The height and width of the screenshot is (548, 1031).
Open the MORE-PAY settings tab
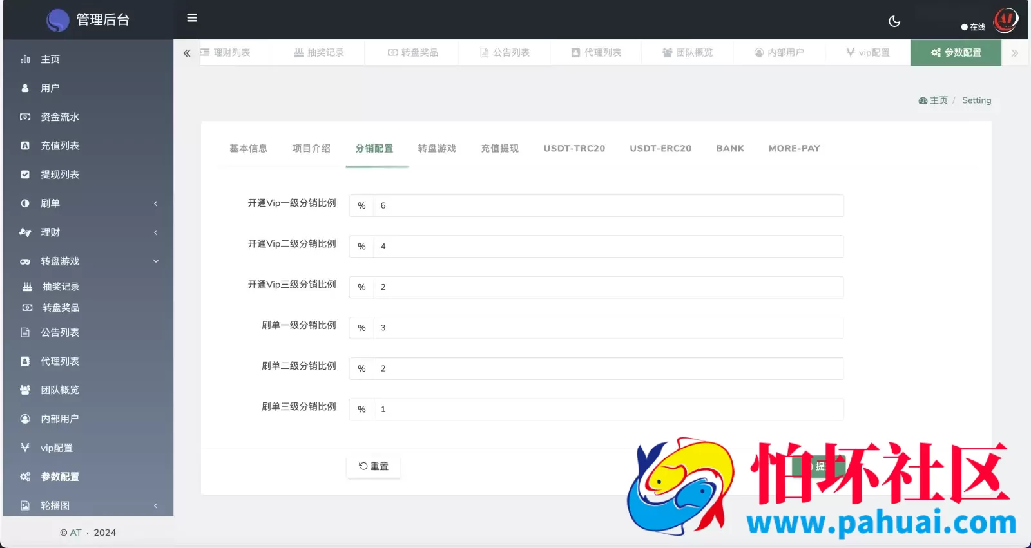(x=794, y=149)
